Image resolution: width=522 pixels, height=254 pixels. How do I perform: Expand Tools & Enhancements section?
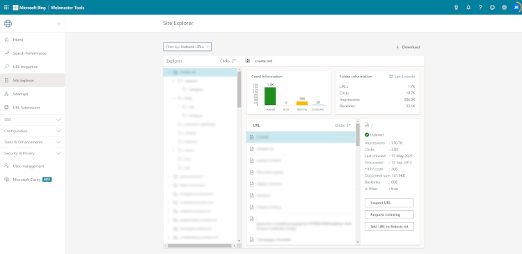click(x=33, y=142)
